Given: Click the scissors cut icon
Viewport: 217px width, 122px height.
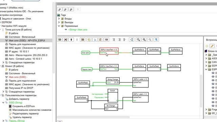Looking at the screenshot, I should 95,40.
